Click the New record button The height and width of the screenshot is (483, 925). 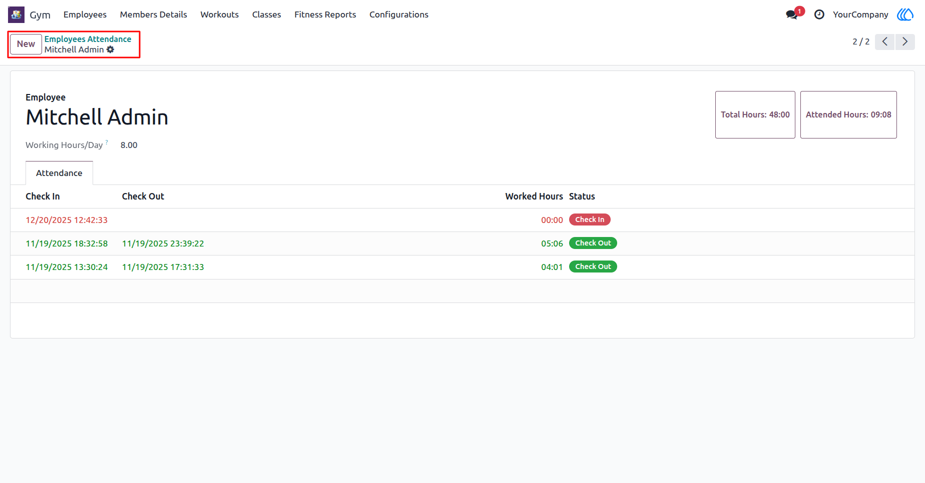point(26,44)
